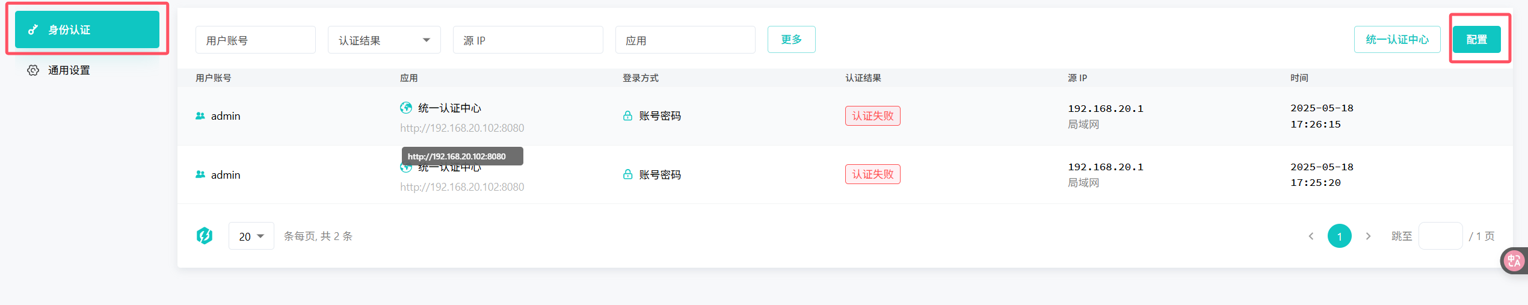Click the 用户账号 search field
Viewport: 1528px width, 305px height.
click(x=255, y=40)
